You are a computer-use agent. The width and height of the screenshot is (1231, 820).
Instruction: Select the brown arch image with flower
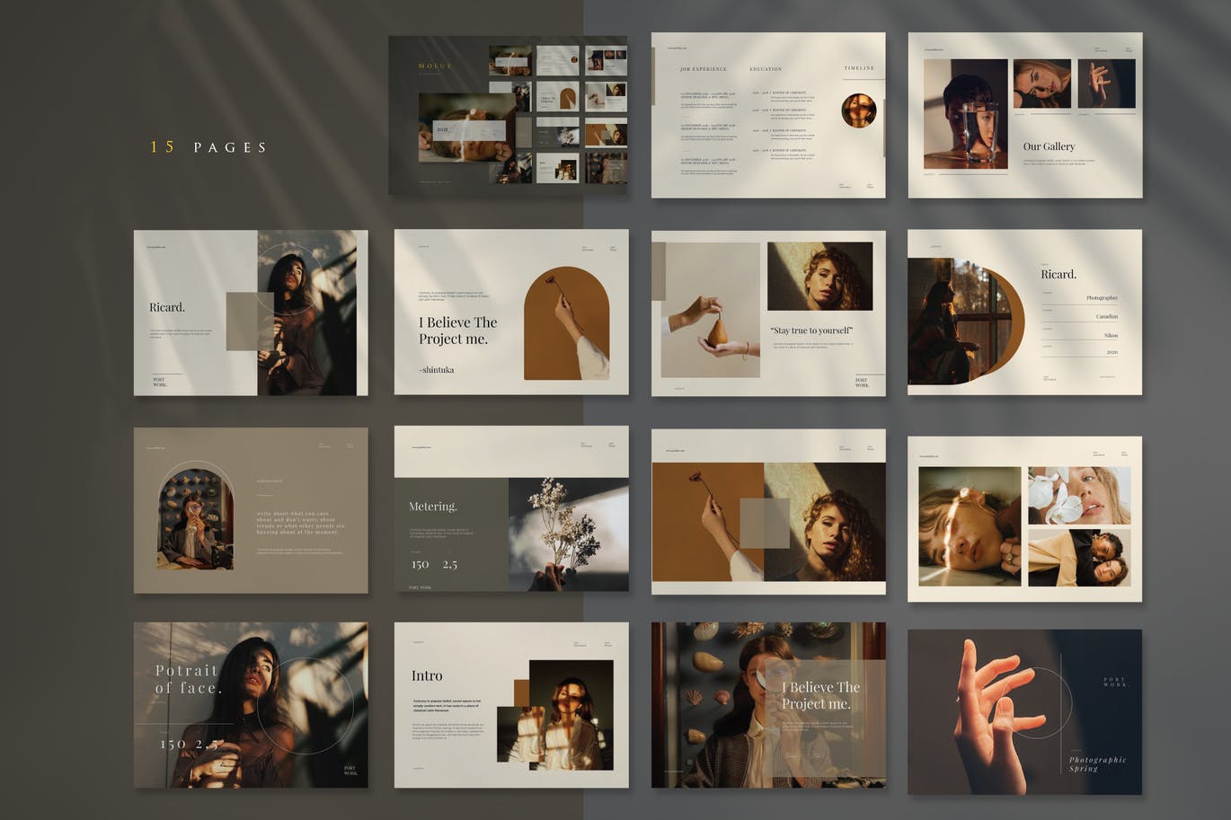[x=566, y=323]
